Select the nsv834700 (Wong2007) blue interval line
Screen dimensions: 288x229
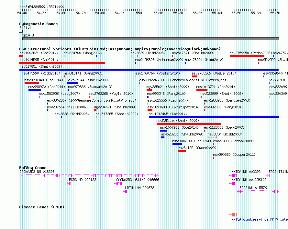[80, 56]
